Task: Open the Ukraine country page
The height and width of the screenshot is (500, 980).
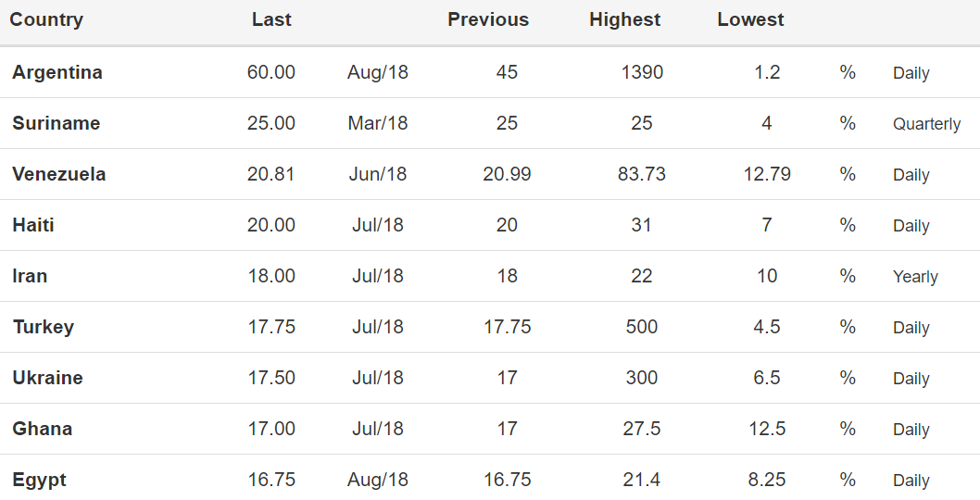Action: pos(47,378)
